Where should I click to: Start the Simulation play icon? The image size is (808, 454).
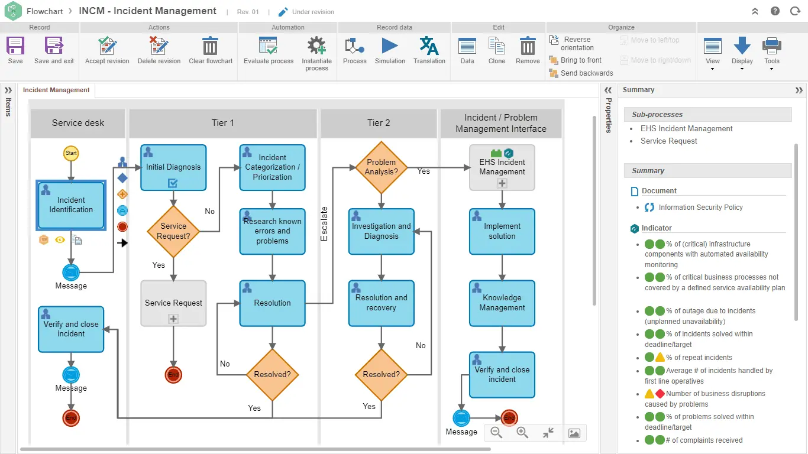390,46
